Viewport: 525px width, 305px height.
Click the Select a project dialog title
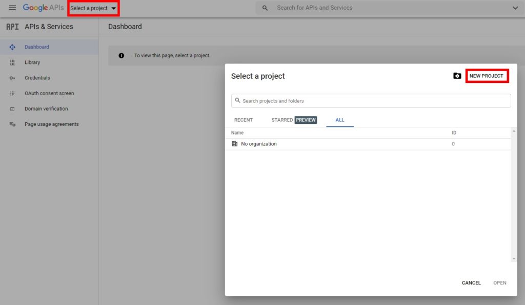pyautogui.click(x=258, y=76)
